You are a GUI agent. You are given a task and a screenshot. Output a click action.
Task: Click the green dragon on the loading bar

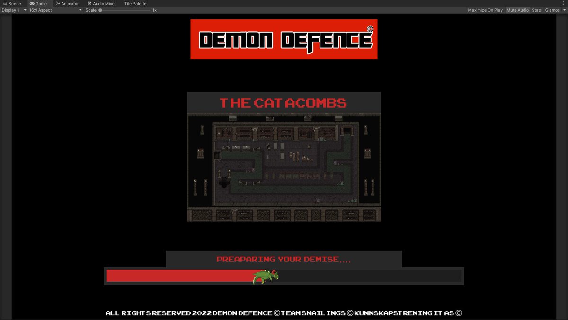265,277
